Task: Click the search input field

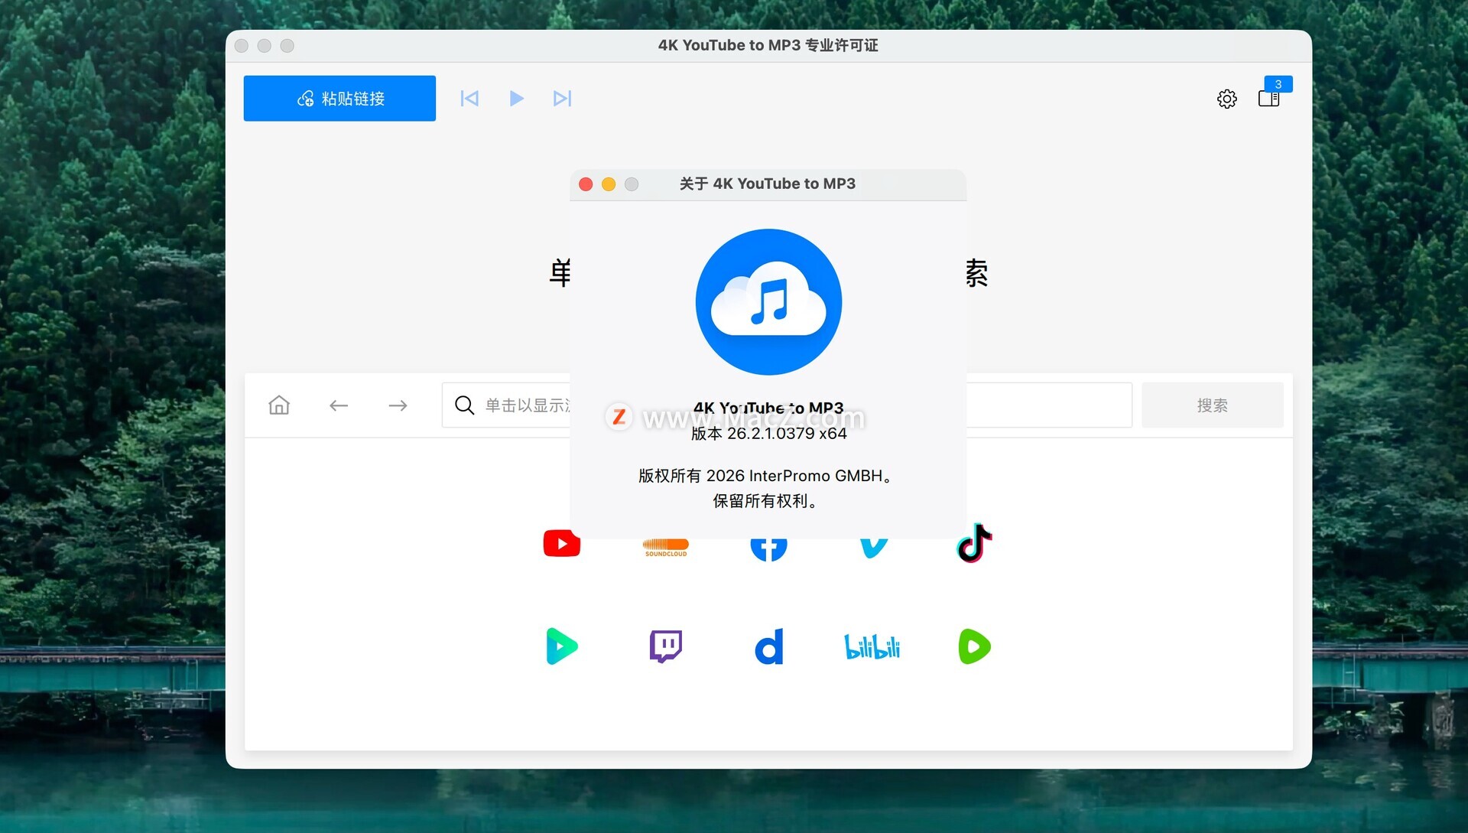Action: click(x=787, y=405)
